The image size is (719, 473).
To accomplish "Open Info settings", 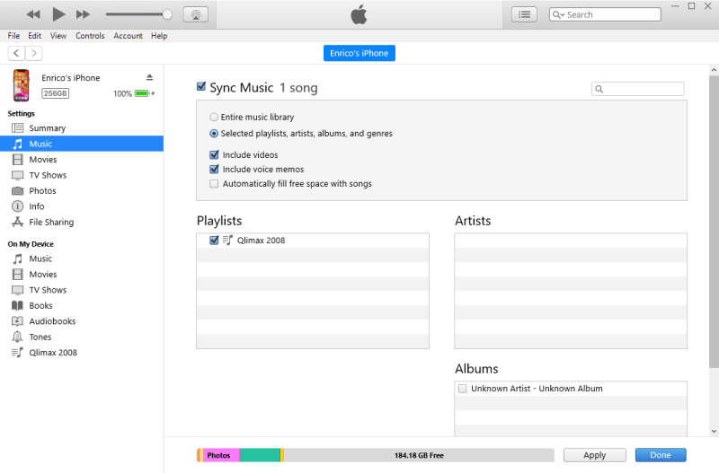I will point(82,206).
